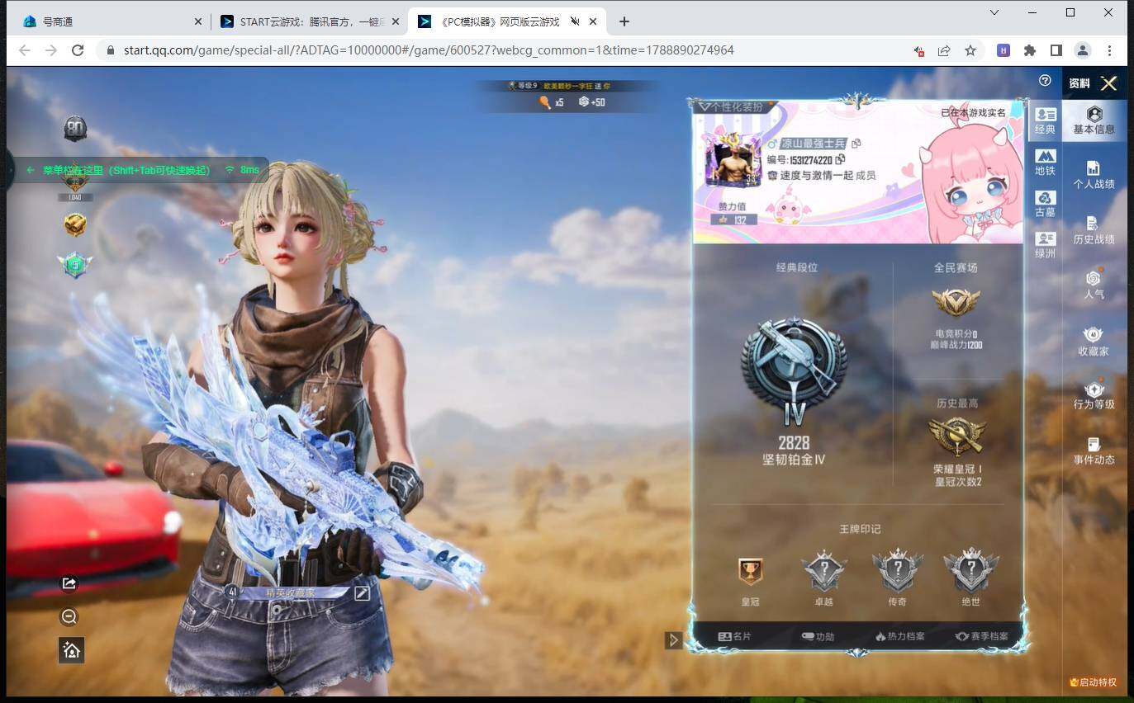
Task: Open the 名片 tab at panel bottom
Action: 734,636
